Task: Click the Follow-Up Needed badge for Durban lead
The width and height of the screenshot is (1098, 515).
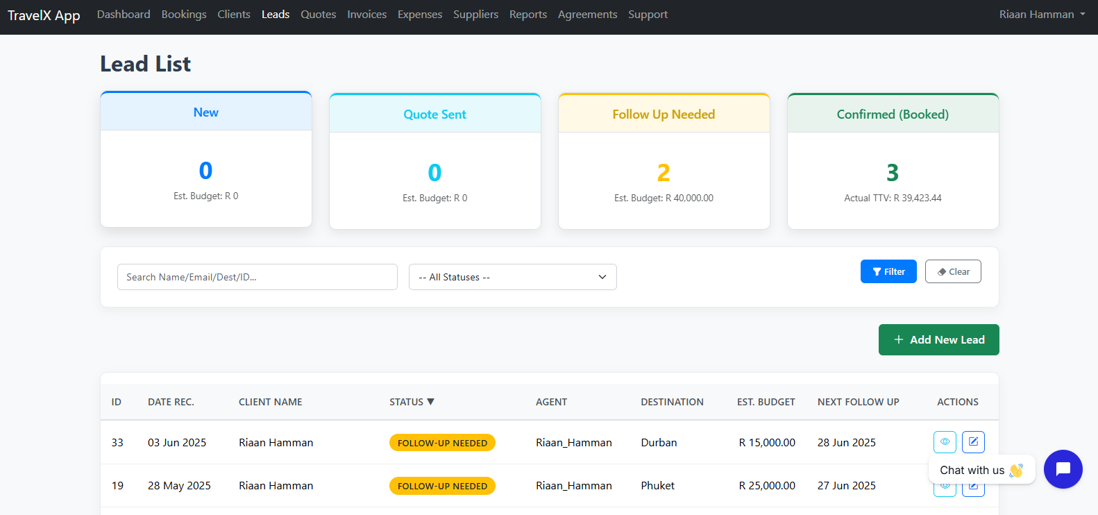Action: coord(442,443)
